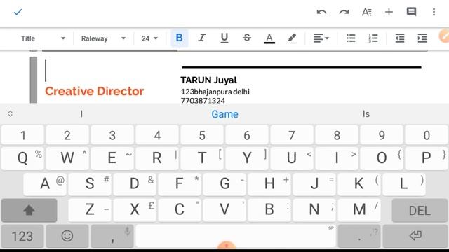
Task: Tap the Creative Director heading
Action: (x=94, y=92)
